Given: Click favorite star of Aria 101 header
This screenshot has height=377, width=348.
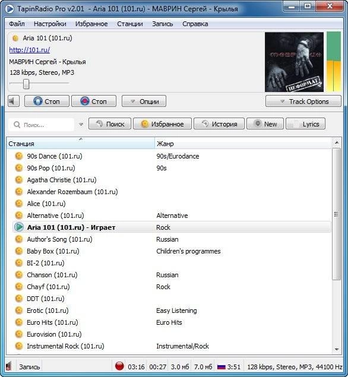Looking at the screenshot, I should 15,38.
